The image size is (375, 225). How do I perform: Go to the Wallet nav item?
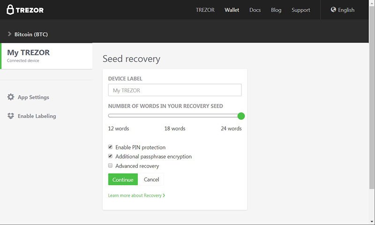(x=232, y=10)
